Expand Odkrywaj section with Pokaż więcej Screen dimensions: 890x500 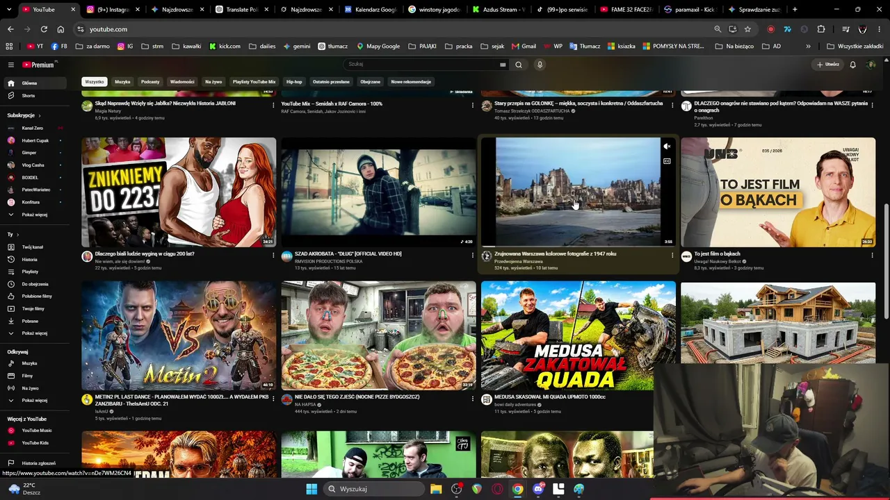click(33, 401)
